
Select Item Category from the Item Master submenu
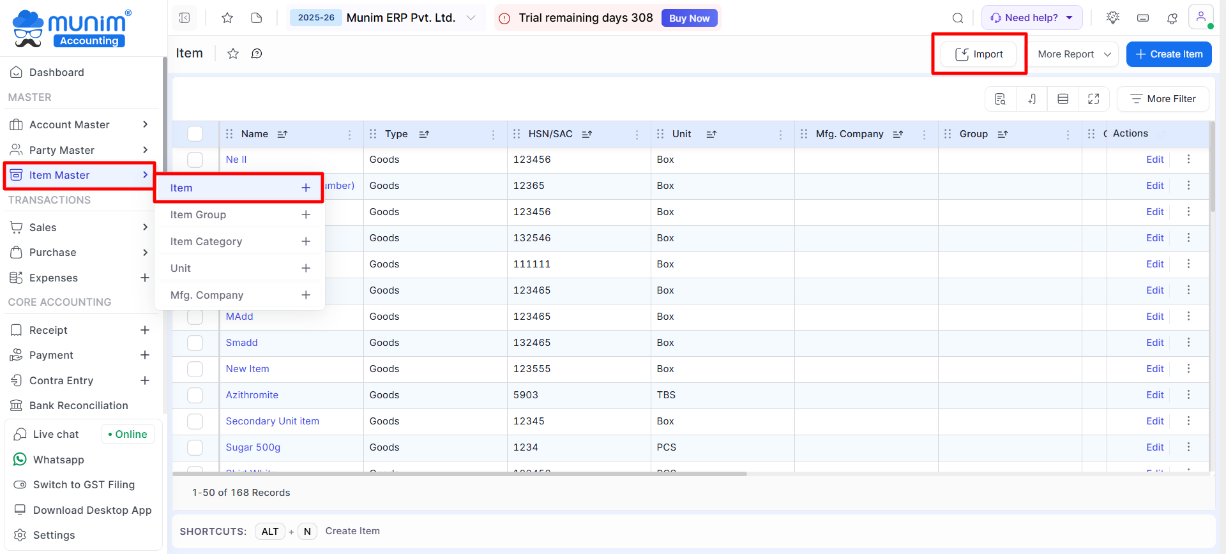click(206, 242)
